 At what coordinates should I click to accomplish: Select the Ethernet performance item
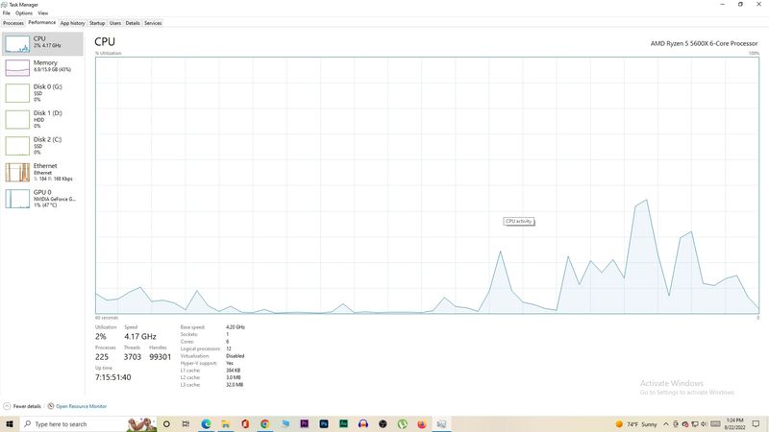42,173
